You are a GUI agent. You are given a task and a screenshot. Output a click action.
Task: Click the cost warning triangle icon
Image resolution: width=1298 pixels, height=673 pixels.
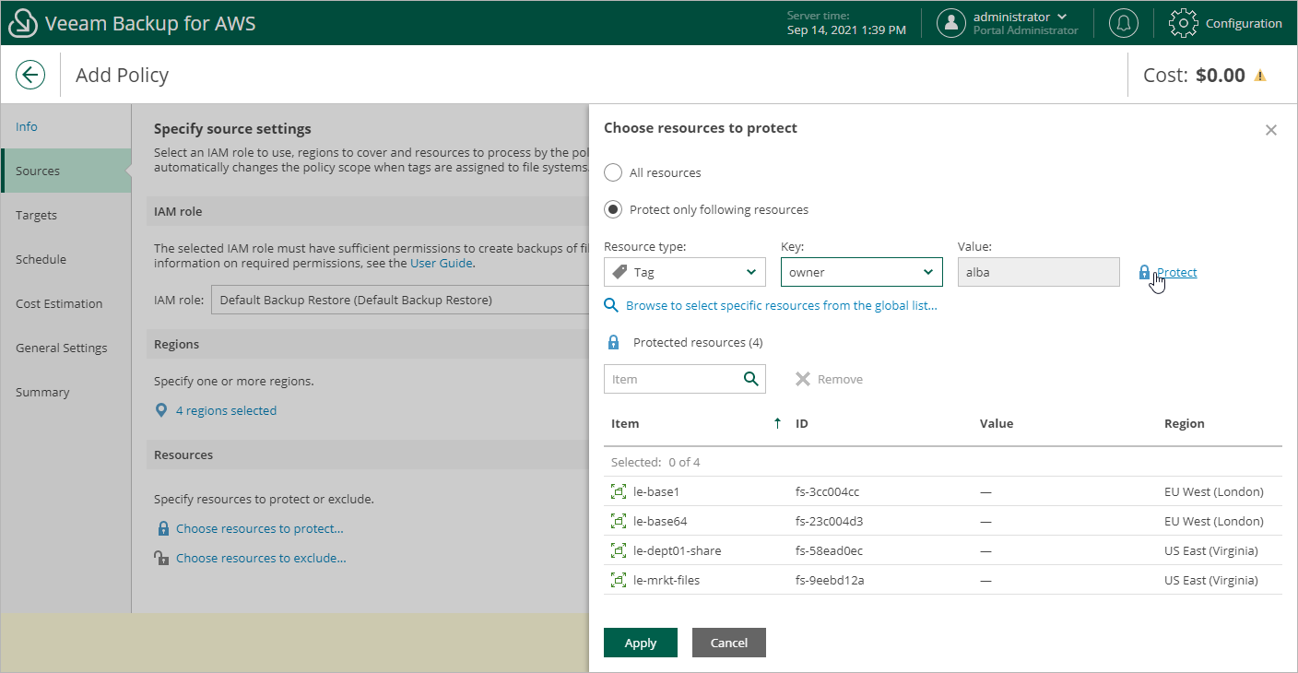(1260, 76)
